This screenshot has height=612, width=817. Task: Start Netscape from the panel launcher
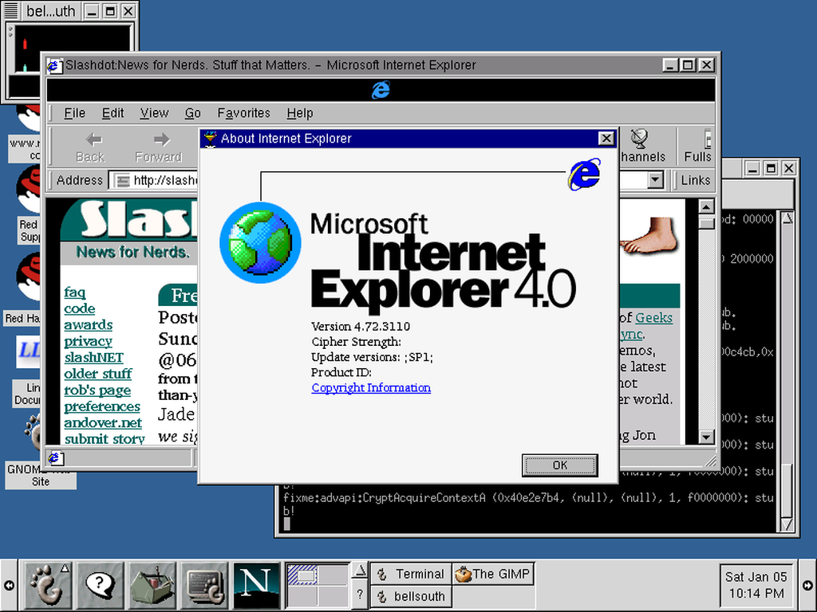point(256,585)
